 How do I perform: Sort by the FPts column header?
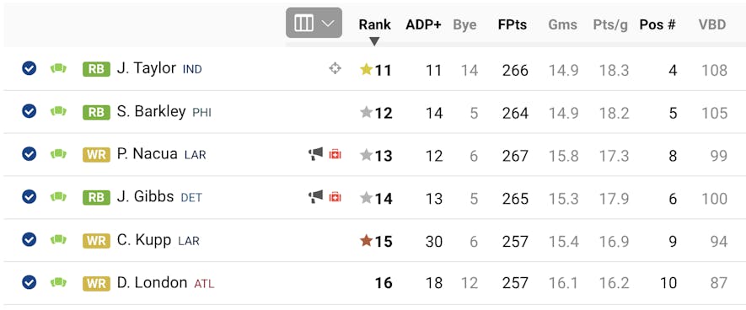point(513,24)
